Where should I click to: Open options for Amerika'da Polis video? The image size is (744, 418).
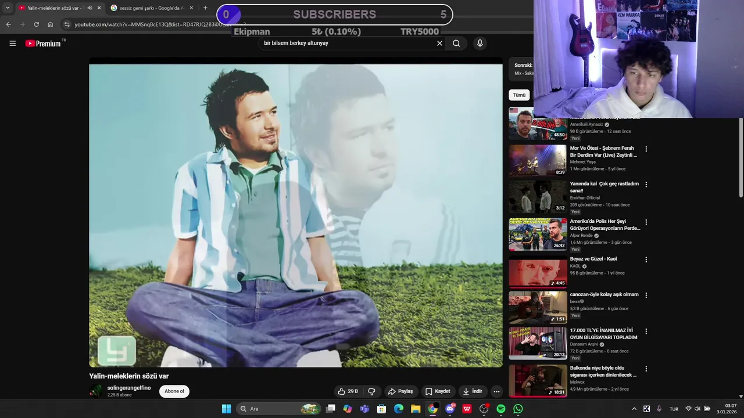(646, 222)
